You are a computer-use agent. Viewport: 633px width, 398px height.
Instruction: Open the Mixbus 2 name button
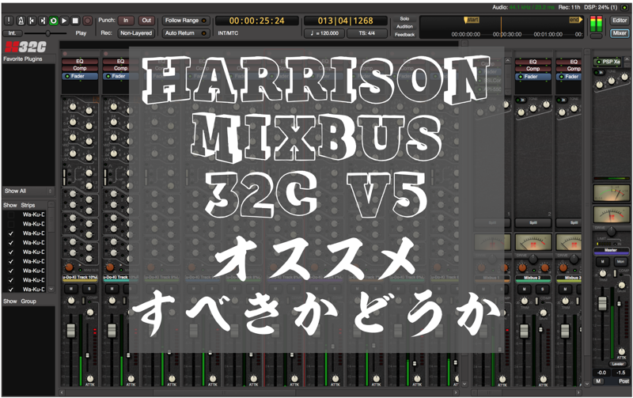pyautogui.click(x=533, y=278)
